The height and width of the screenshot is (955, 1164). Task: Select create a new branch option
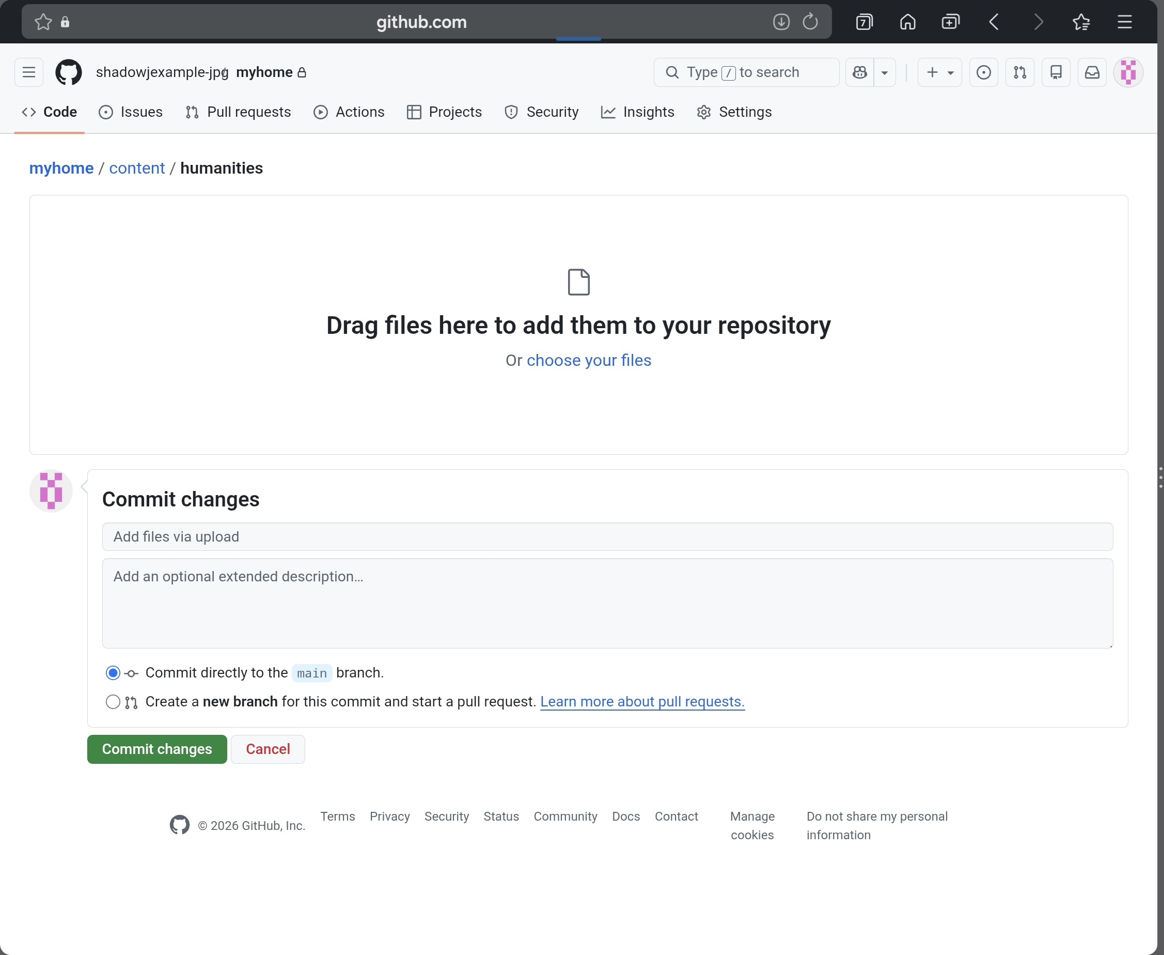113,702
